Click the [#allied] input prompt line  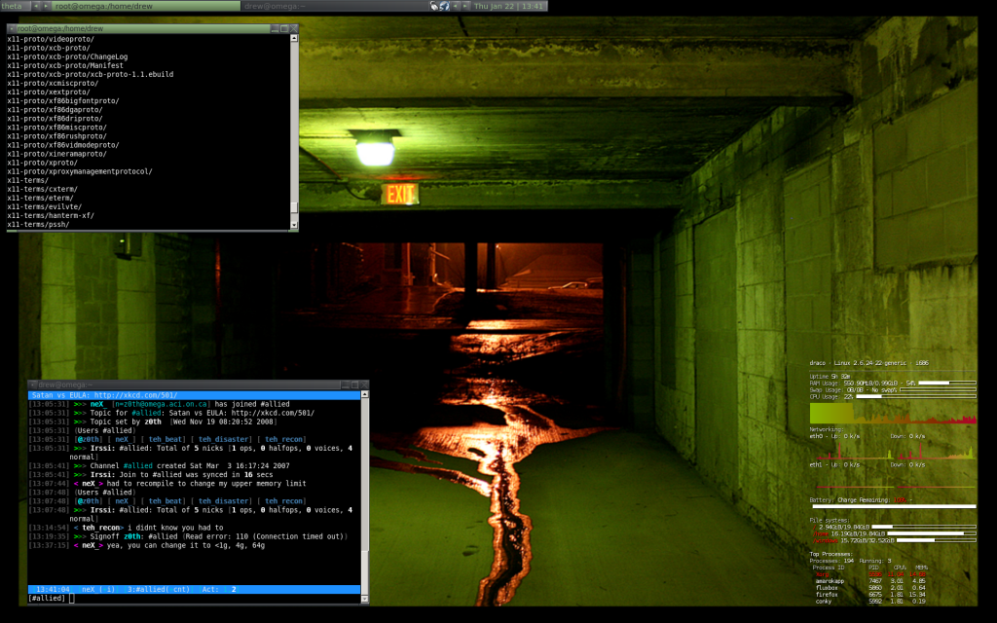click(194, 599)
